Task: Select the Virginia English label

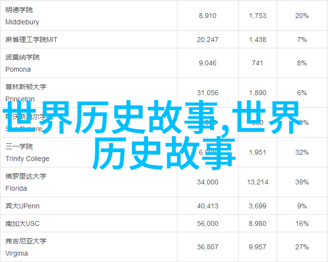Action: pyautogui.click(x=17, y=253)
